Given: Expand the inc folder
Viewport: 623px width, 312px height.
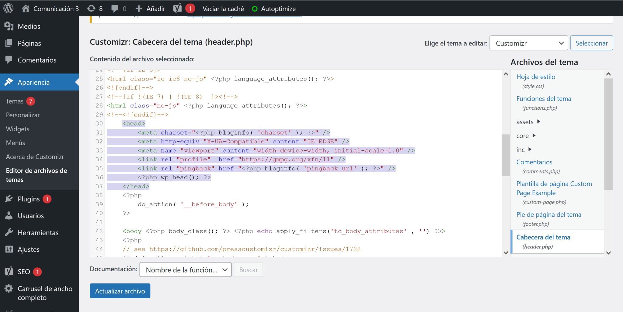Looking at the screenshot, I should (530, 149).
